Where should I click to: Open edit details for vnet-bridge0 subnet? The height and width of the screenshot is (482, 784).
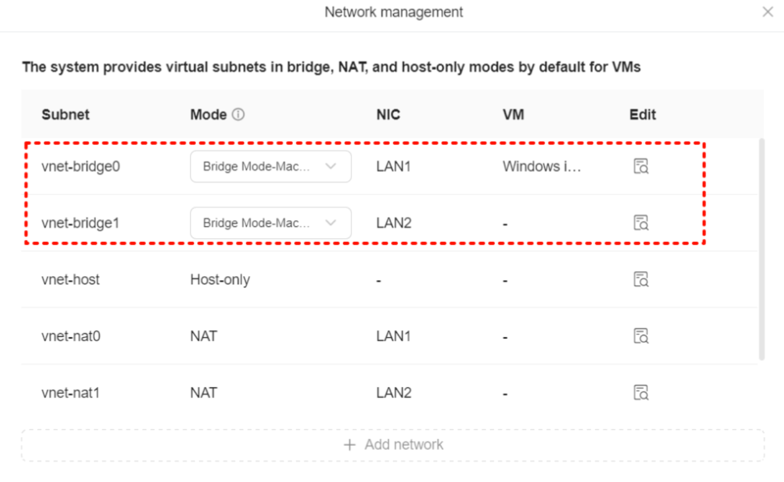(641, 166)
